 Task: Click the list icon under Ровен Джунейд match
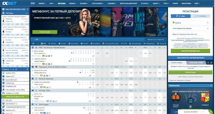point(47,76)
